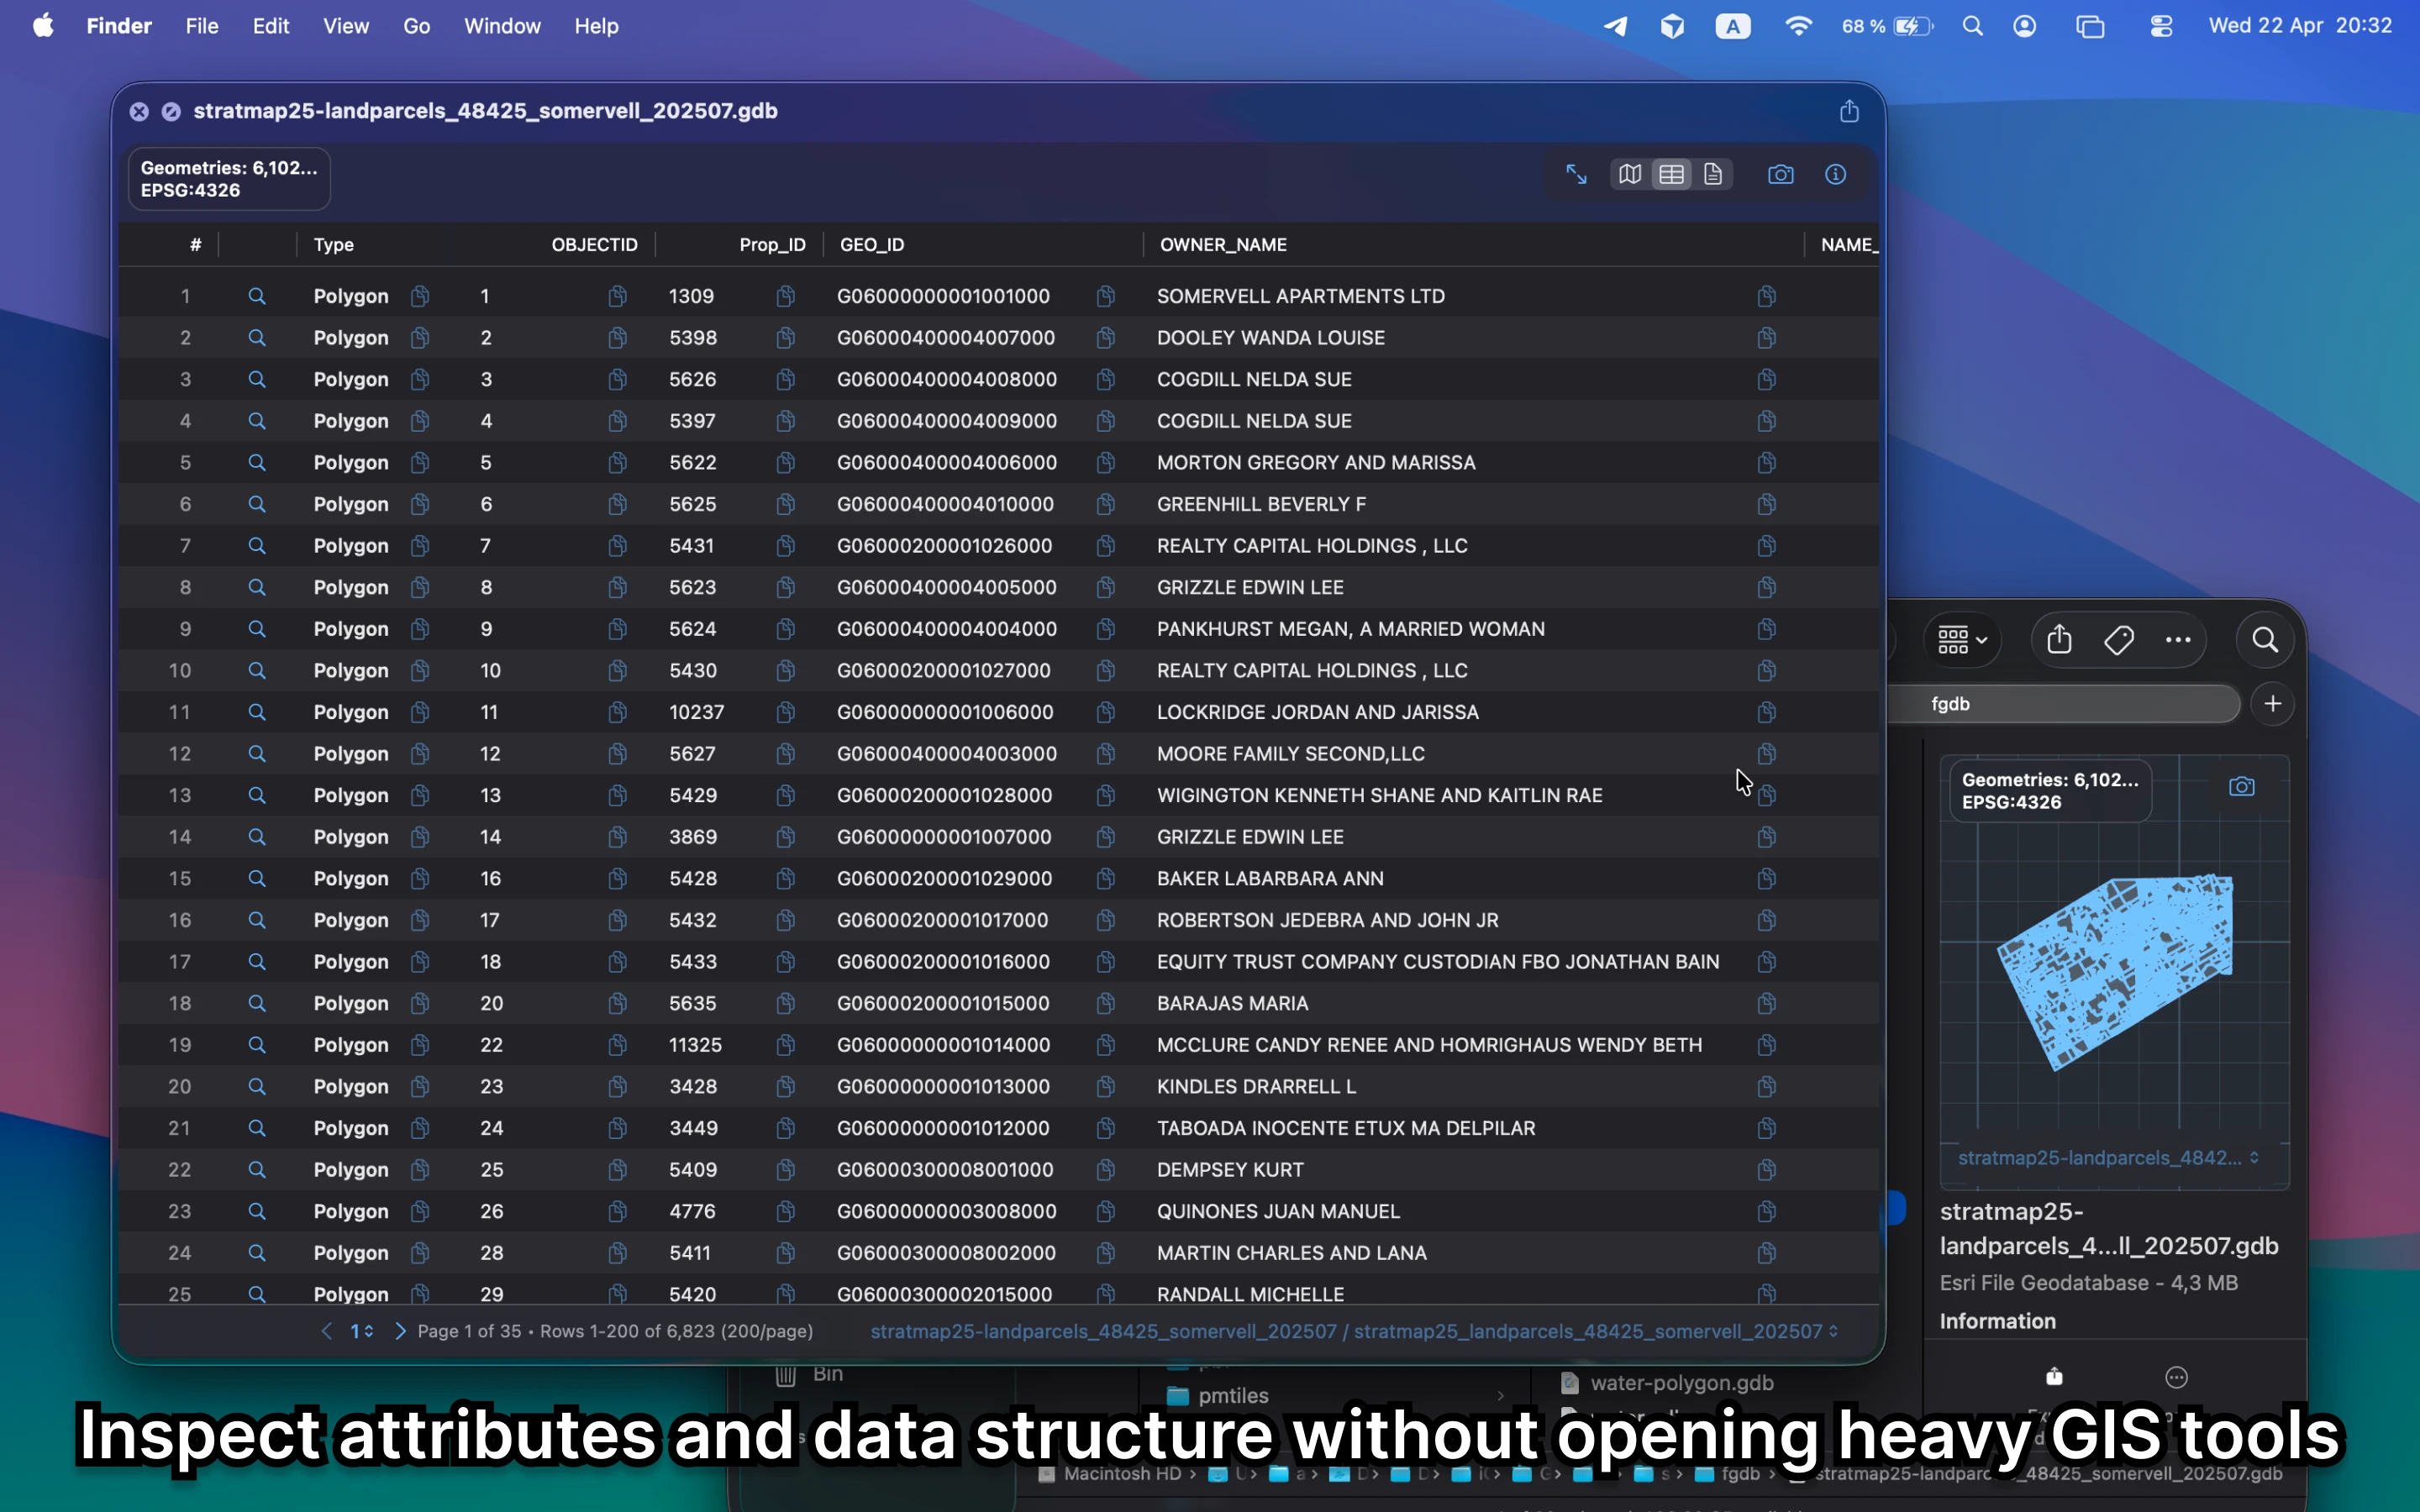
Task: Open the View menu in menu bar
Action: tap(346, 26)
